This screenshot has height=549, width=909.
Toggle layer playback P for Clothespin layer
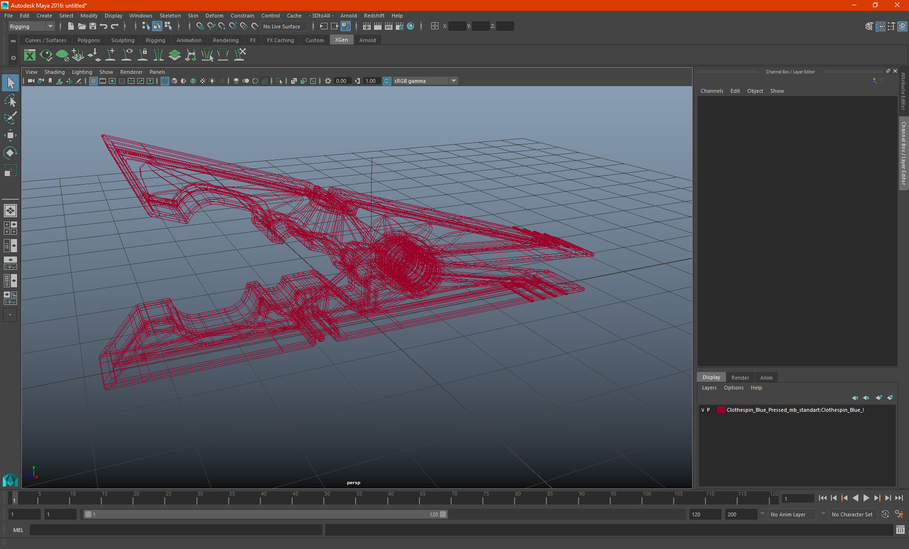[708, 410]
